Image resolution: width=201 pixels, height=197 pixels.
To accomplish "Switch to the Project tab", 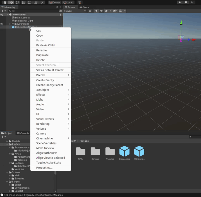I will tap(7, 133).
